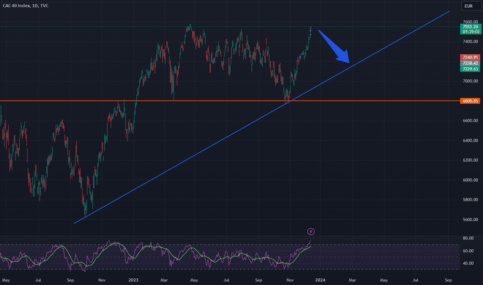Click the orange 6800.85 price label
This screenshot has width=483, height=285.
pyautogui.click(x=470, y=101)
